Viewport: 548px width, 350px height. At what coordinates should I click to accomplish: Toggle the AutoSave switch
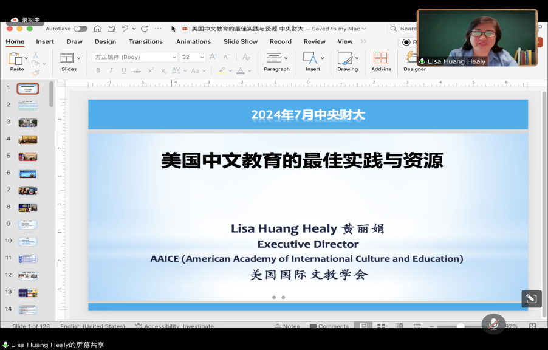[80, 29]
